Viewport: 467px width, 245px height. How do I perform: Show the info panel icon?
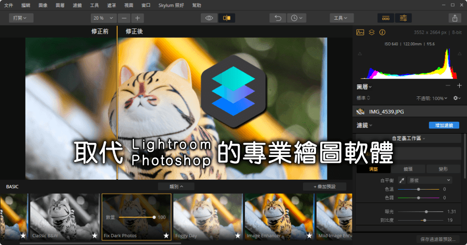(382, 33)
